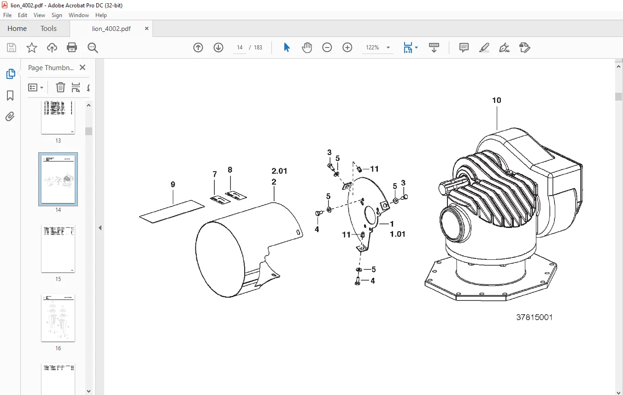Zoom in with the plus button
623x395 pixels.
tap(347, 48)
